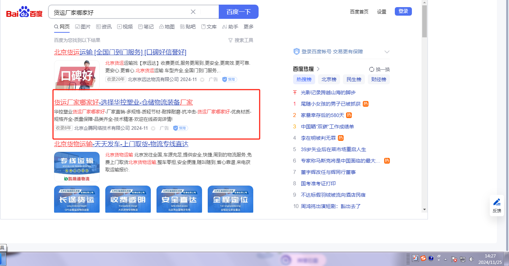Open the Action Center flag icon
Viewport: 509px width, 266px height.
[x=454, y=259]
